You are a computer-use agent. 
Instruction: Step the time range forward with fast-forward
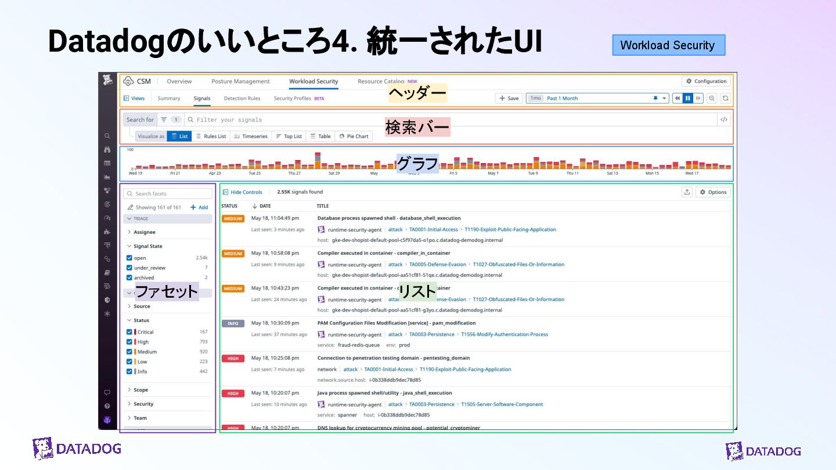click(698, 98)
